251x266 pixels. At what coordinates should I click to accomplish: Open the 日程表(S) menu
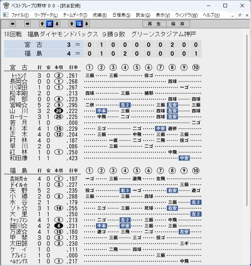pyautogui.click(x=121, y=15)
